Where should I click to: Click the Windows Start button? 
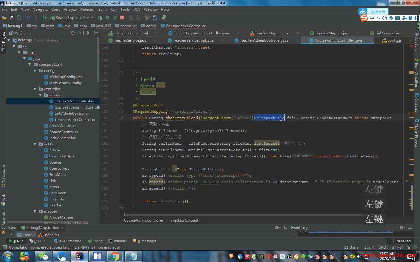pyautogui.click(x=7, y=256)
